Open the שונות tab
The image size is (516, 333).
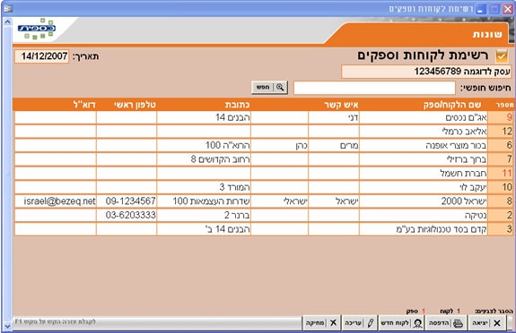pyautogui.click(x=487, y=34)
